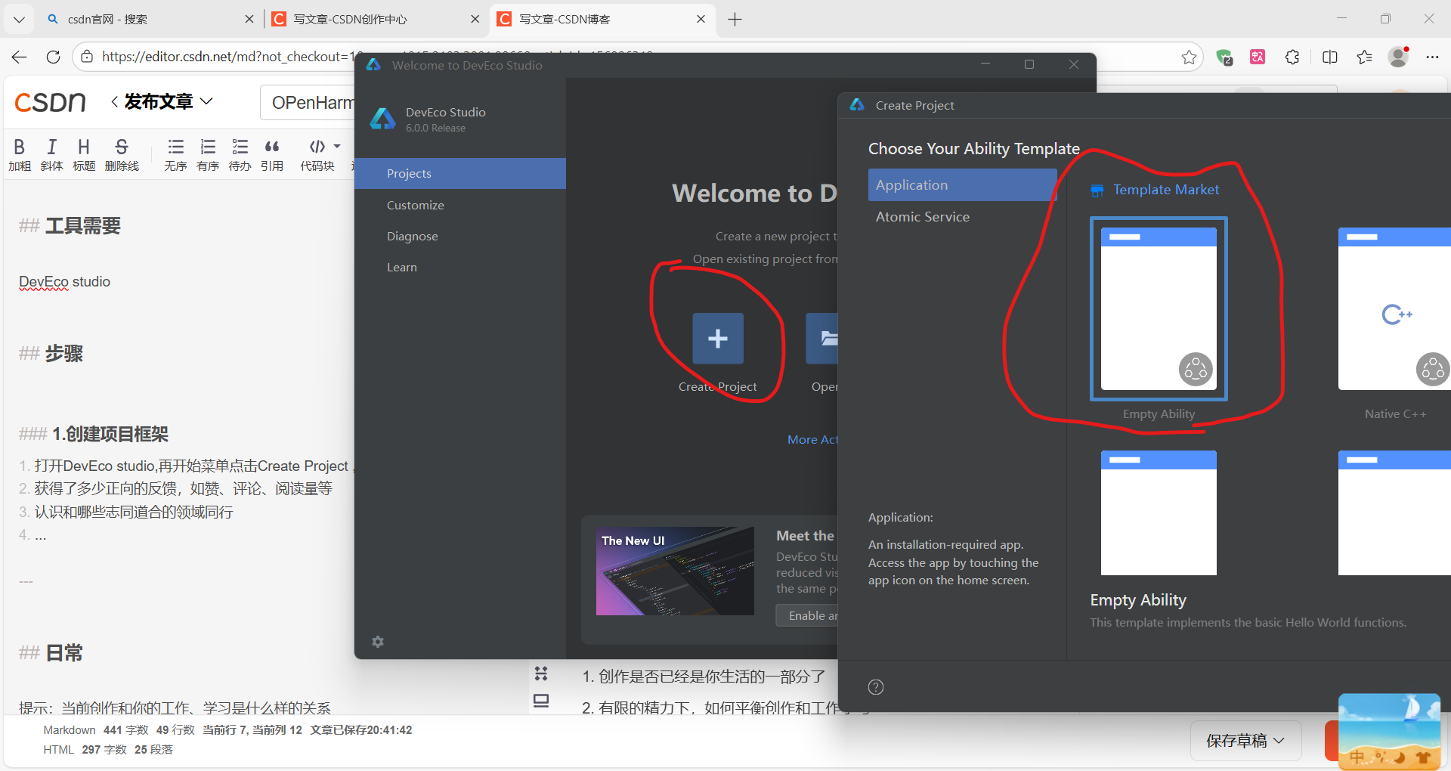
Task: Select Projects in DevEco Studio sidebar
Action: [459, 173]
